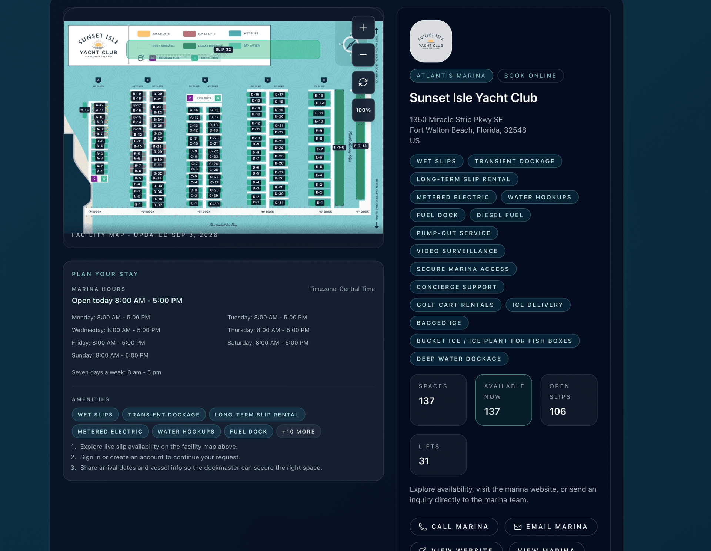Viewport: 711px width, 551px height.
Task: Click the Golf Cart Rentals tag
Action: 455,305
